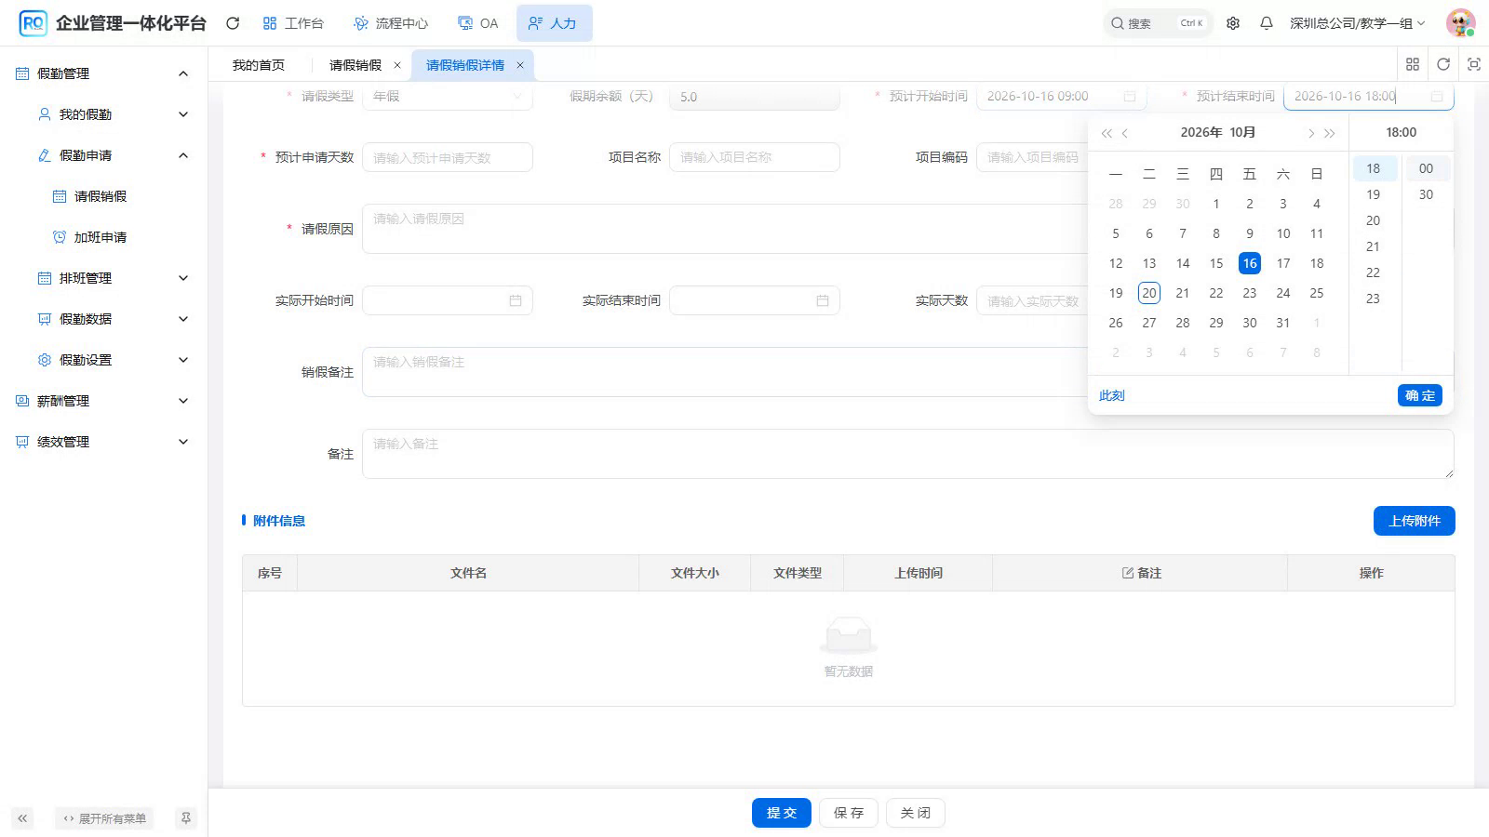This screenshot has height=837, width=1489.
Task: Open the notification bell
Action: [1267, 23]
